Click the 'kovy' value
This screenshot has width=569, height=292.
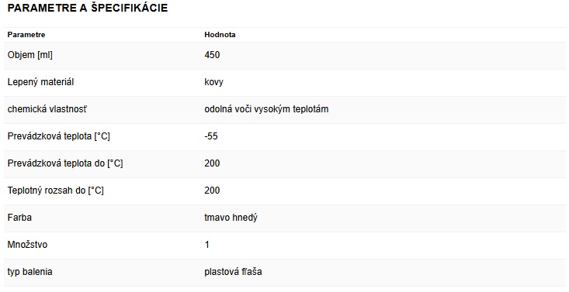(x=213, y=82)
